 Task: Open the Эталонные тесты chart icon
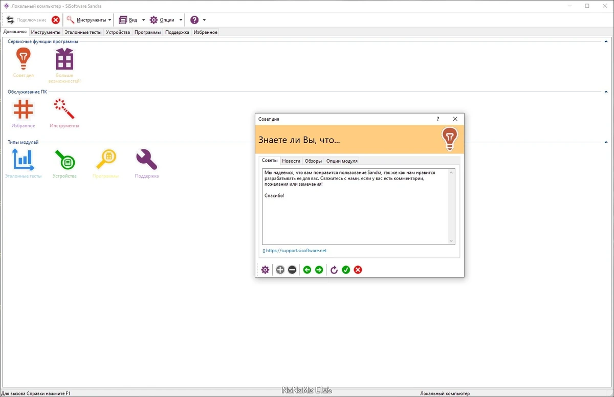point(23,159)
